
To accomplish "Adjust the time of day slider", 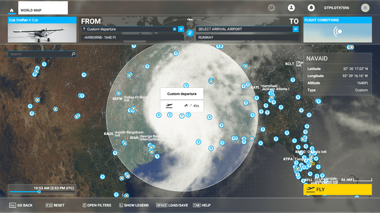I will pos(39,192).
